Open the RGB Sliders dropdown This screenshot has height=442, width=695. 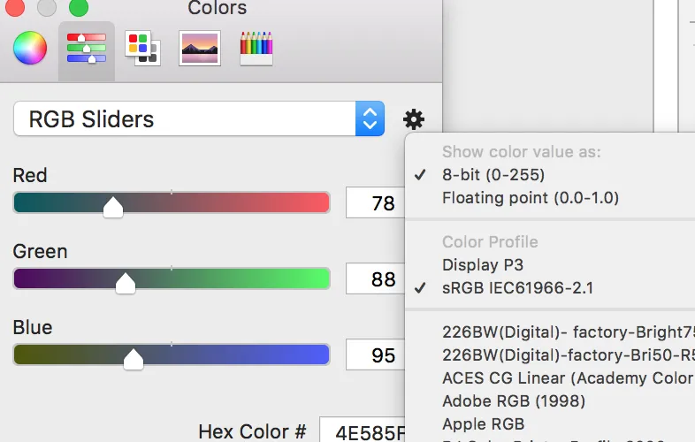coord(199,119)
